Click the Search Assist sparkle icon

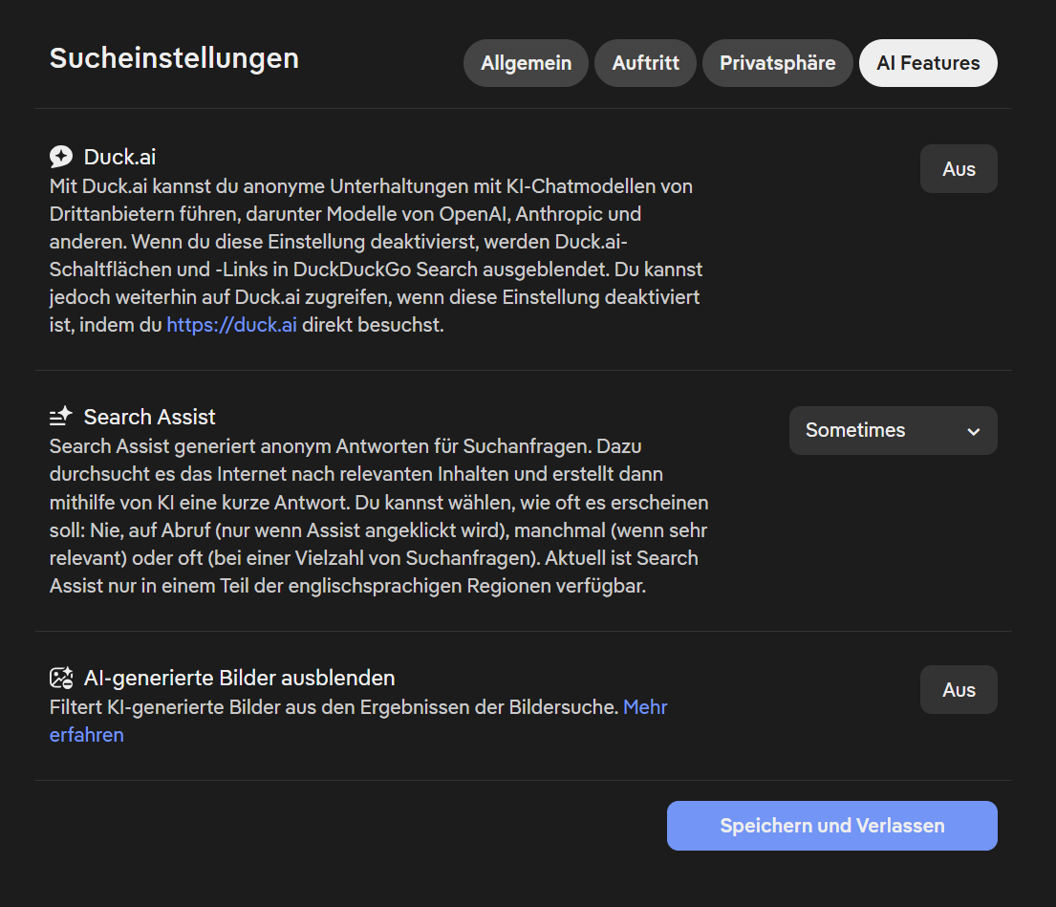coord(61,417)
